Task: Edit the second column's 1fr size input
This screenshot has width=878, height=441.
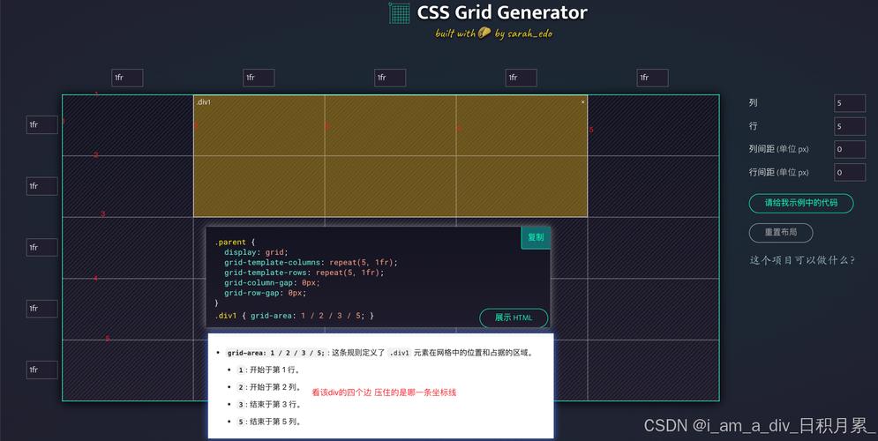Action: [x=259, y=78]
